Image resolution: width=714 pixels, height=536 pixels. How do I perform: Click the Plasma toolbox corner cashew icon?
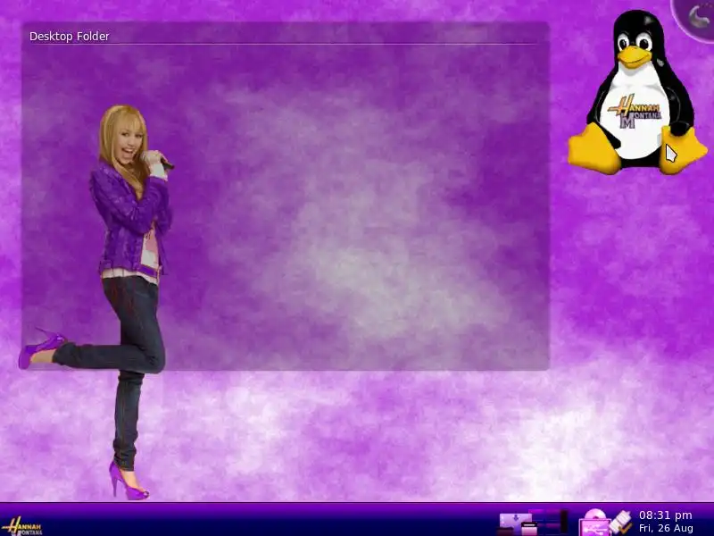[695, 17]
